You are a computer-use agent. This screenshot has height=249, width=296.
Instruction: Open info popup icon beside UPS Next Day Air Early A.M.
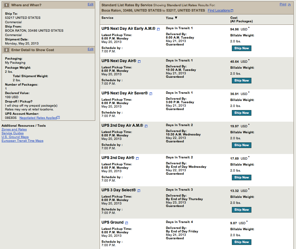(158, 29)
